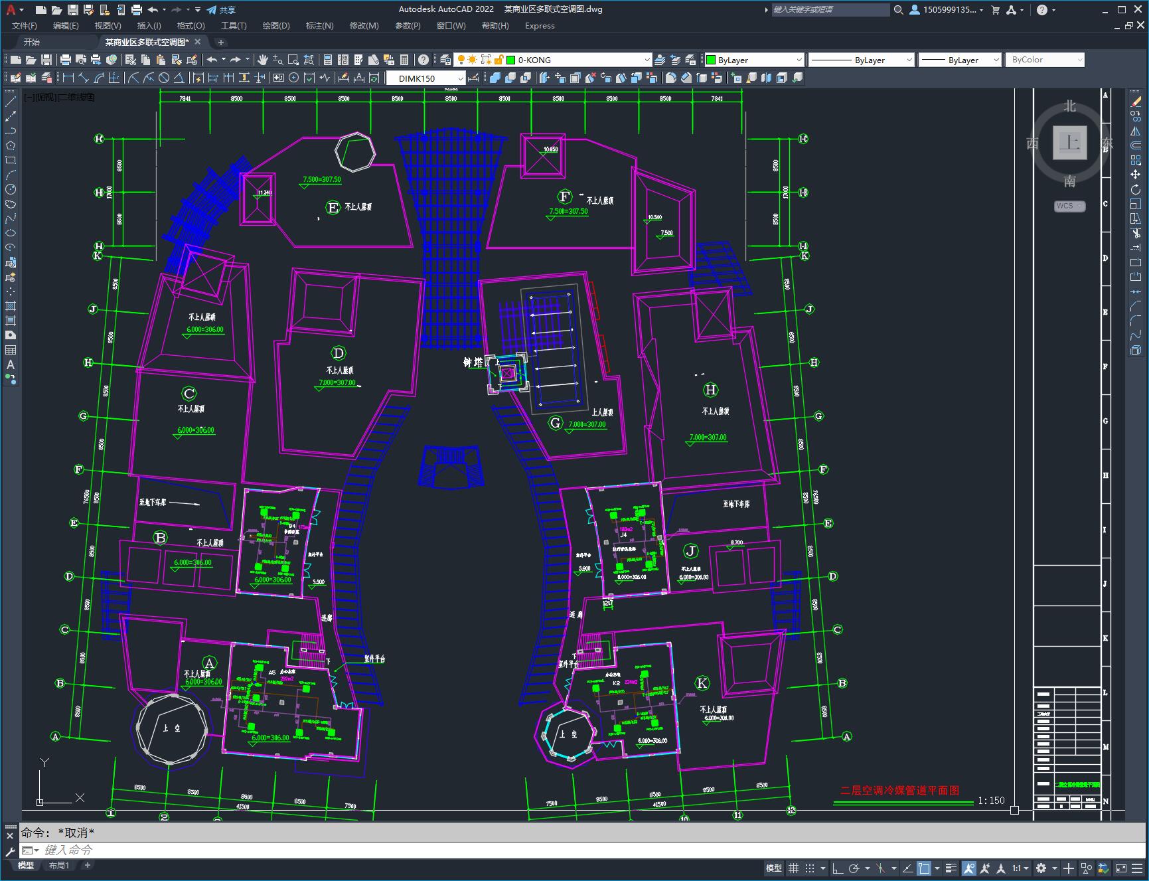Screen dimensions: 1149x881
Task: Open the 1:1 annotation scale dropdown
Action: (x=1020, y=868)
